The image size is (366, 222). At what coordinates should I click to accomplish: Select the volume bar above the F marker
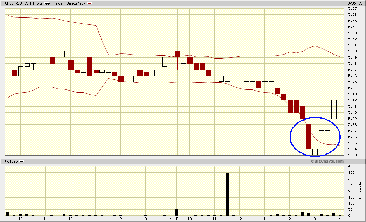tap(177, 212)
